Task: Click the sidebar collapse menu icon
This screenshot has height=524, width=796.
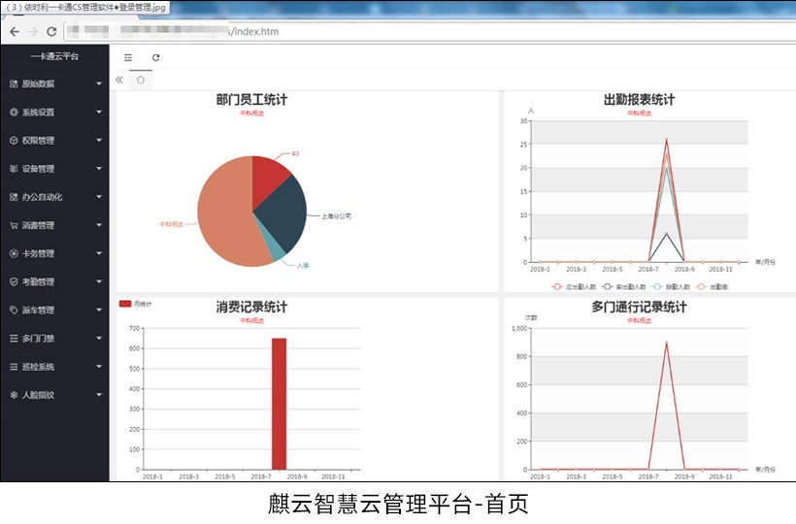Action: (128, 57)
